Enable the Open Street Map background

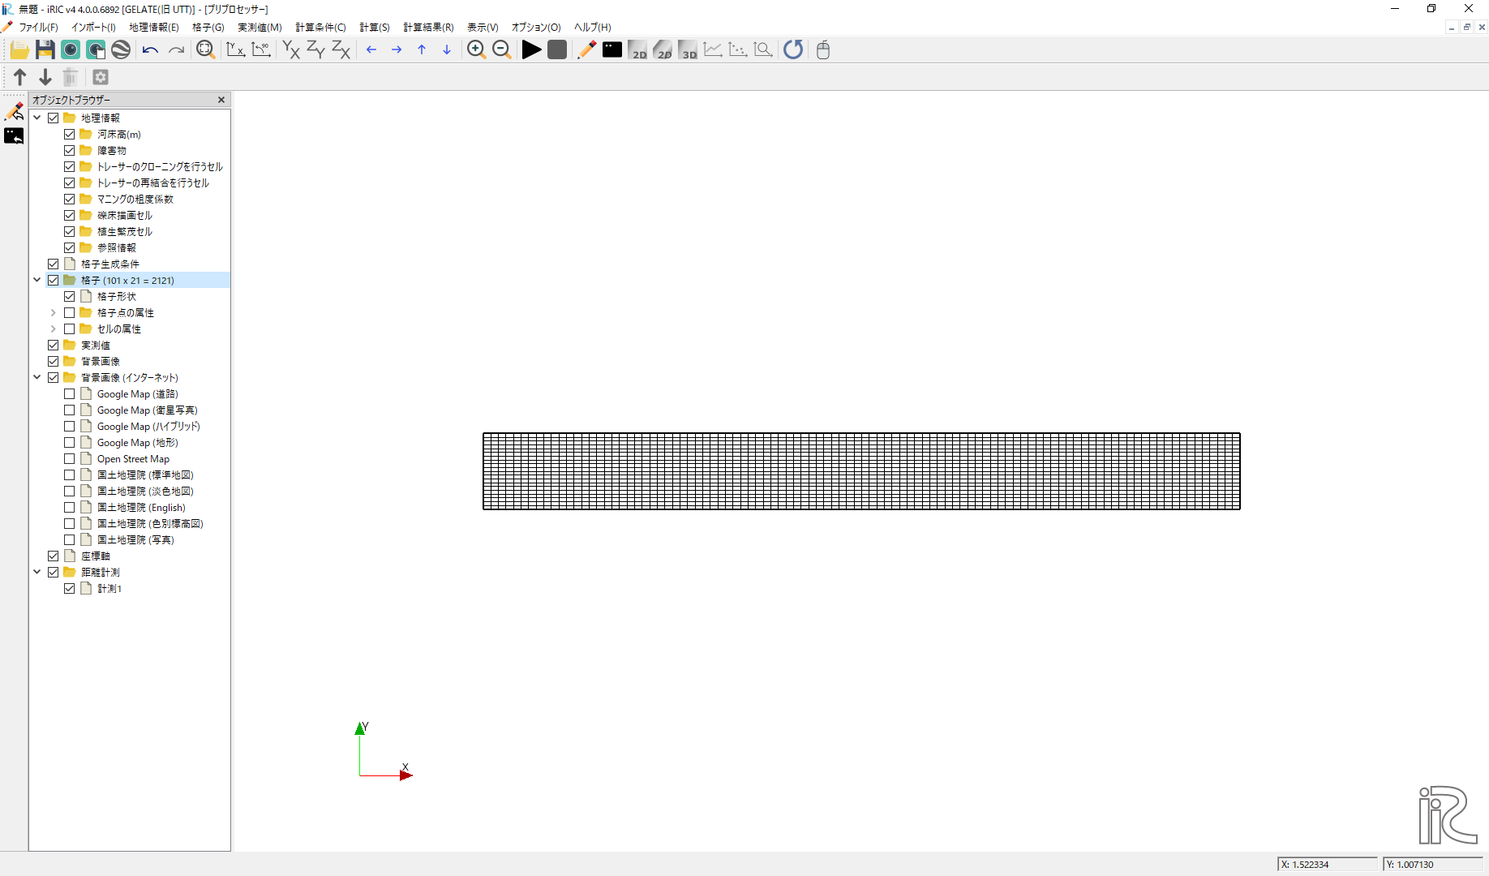[70, 459]
